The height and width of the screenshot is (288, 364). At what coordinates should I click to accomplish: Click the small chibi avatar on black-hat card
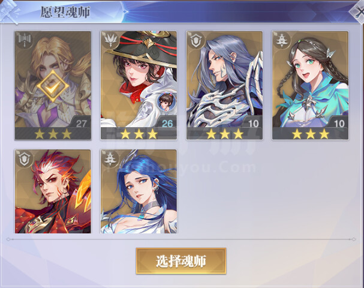[166, 102]
